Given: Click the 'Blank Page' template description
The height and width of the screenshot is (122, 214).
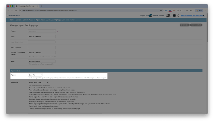Looking at the screenshot, I should (52, 102).
